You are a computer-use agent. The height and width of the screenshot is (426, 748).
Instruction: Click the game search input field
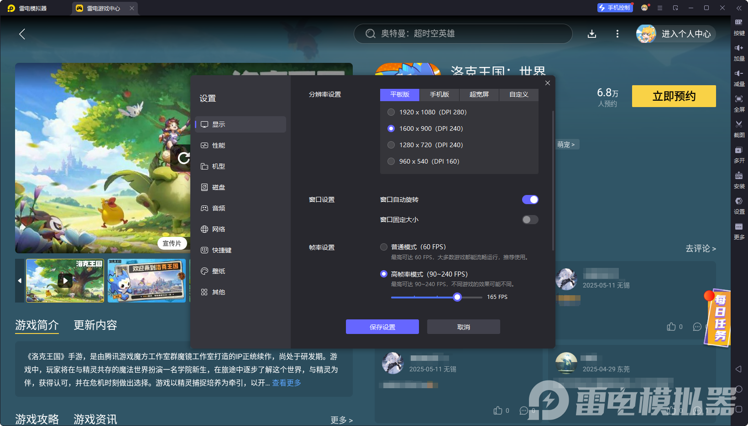coord(463,33)
